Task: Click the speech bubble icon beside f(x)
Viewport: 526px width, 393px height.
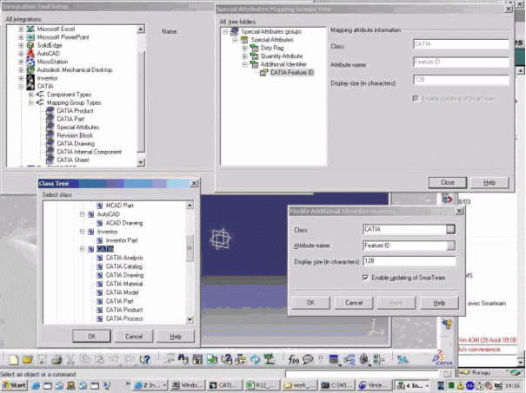Action: click(308, 359)
